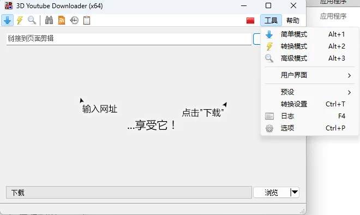
Task: Click the URL field 链接到页面剪辑
Action: pos(129,39)
